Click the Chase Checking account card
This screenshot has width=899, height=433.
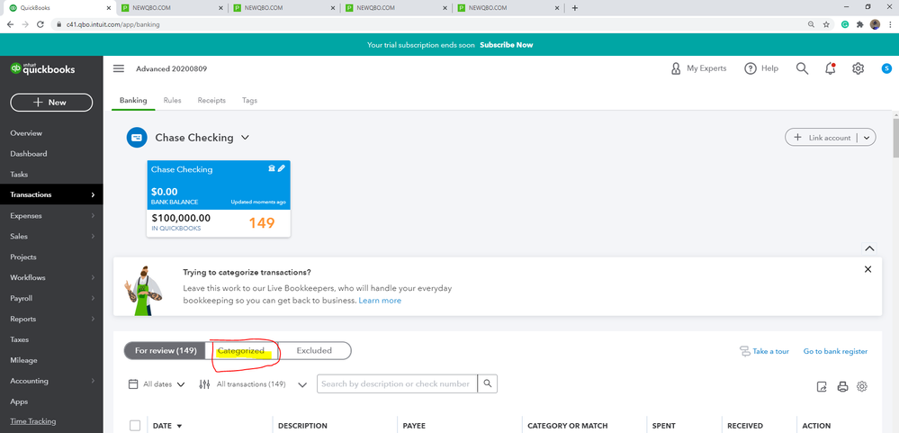point(219,198)
